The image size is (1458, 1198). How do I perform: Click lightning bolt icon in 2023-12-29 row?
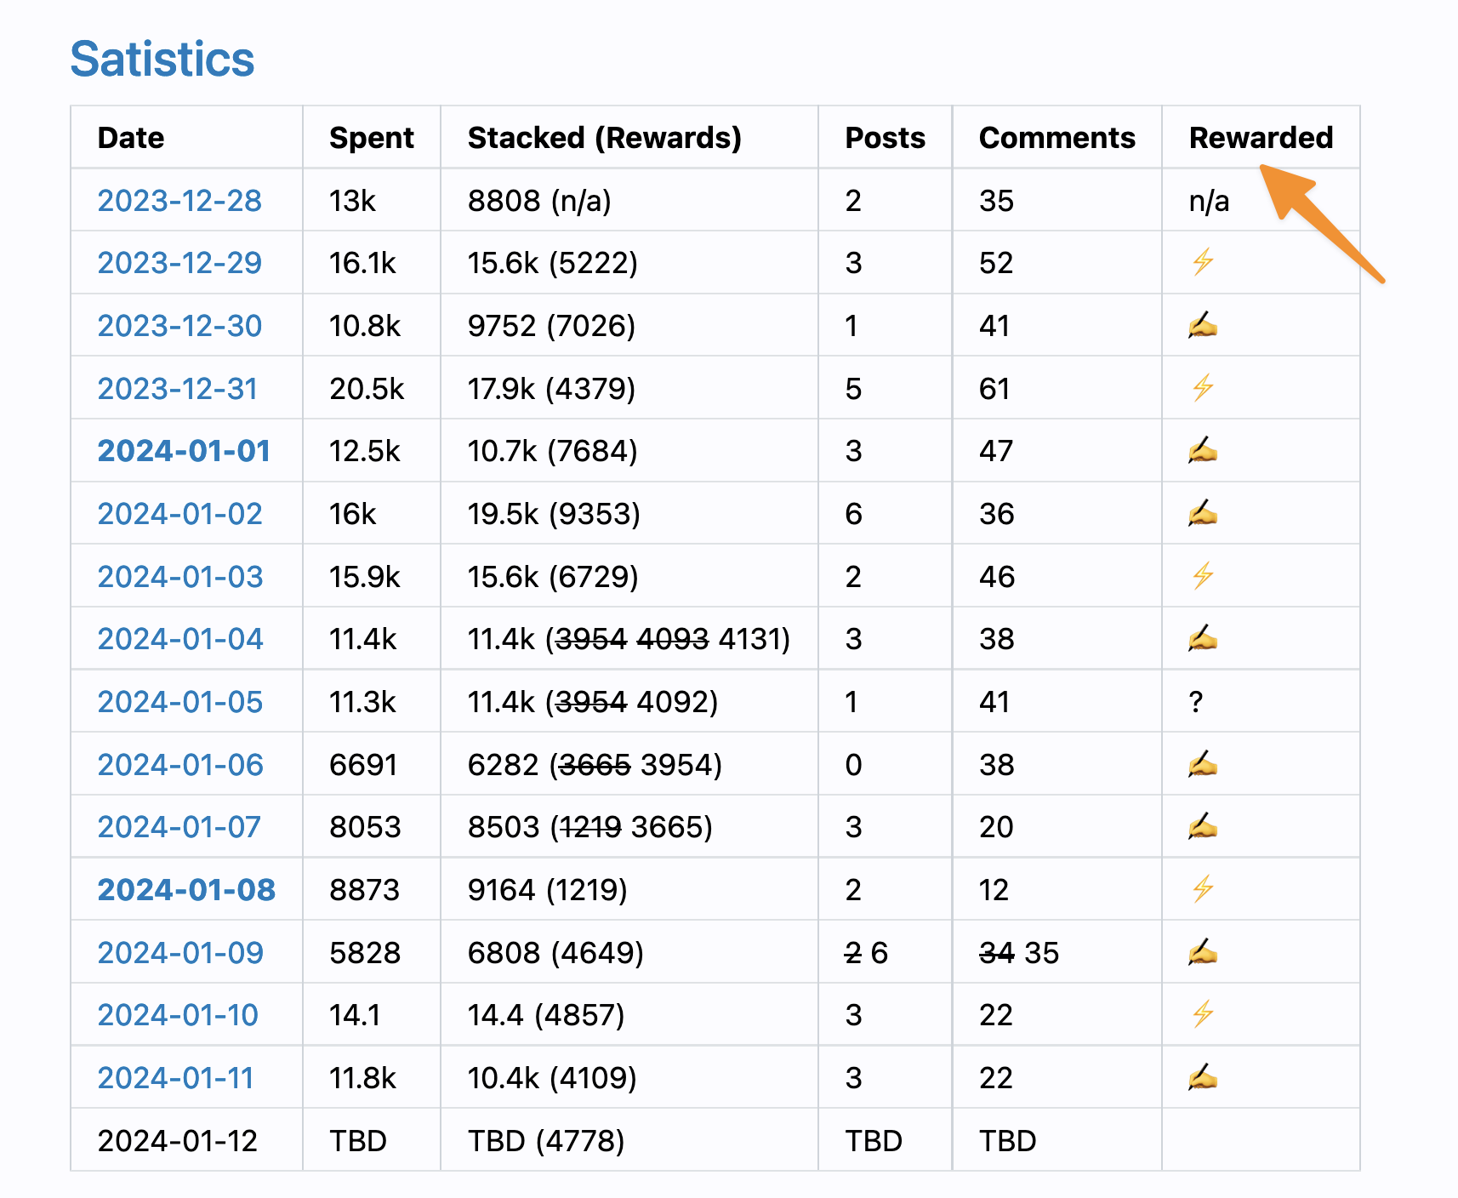click(x=1202, y=262)
